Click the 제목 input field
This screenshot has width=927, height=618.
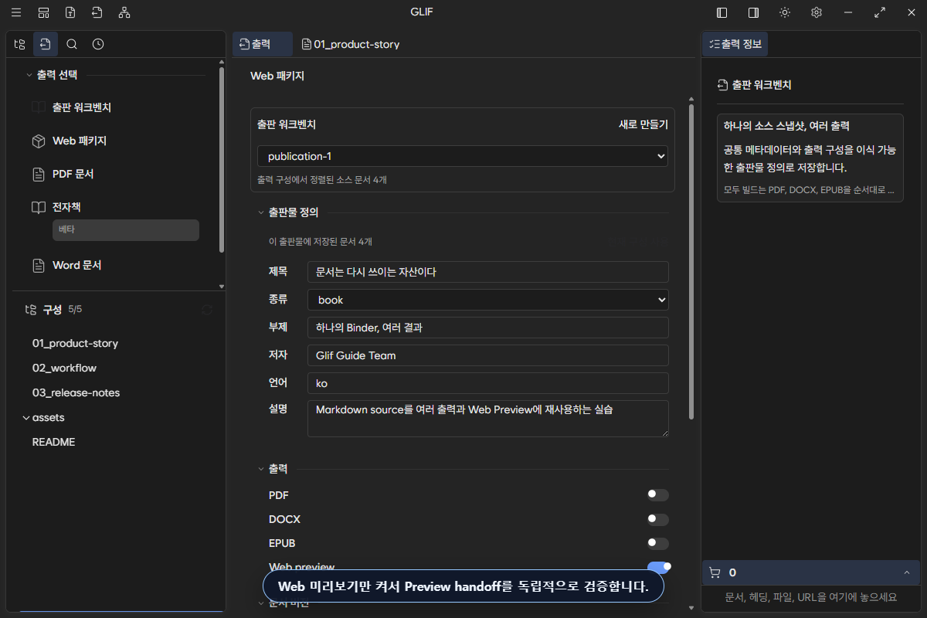488,272
